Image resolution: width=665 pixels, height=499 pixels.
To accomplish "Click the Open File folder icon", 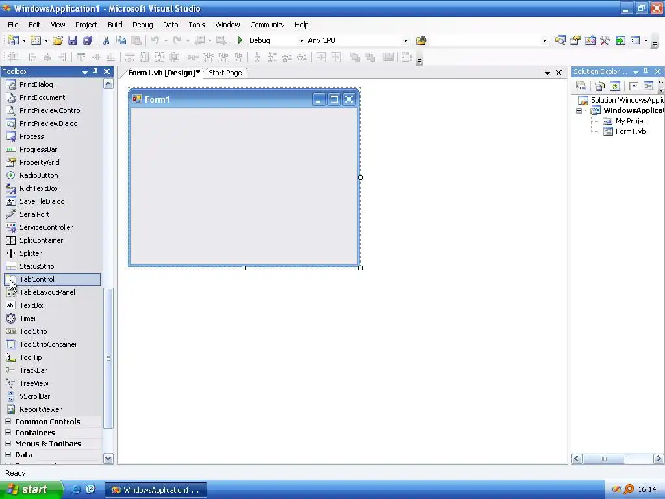I will (x=58, y=40).
